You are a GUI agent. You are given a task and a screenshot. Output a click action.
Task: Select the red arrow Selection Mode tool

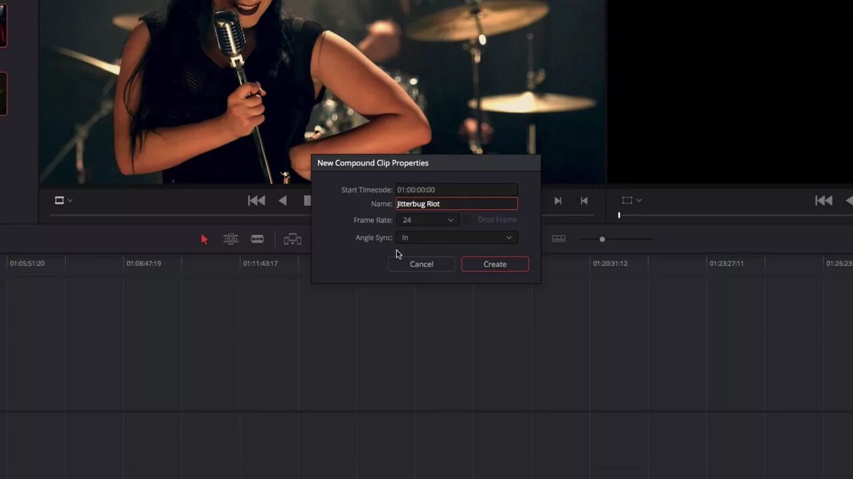click(x=205, y=239)
